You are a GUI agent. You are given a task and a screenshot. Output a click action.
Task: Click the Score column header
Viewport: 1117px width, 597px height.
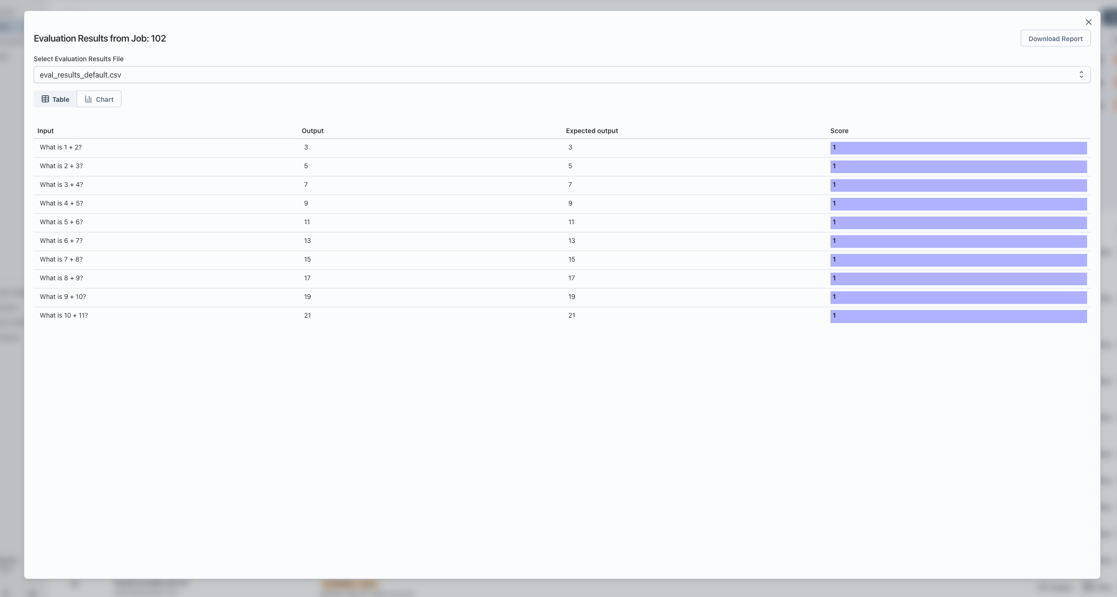838,131
